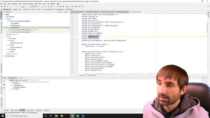
Task: Expand the Gradle Scripts node
Action: pos(3,56)
